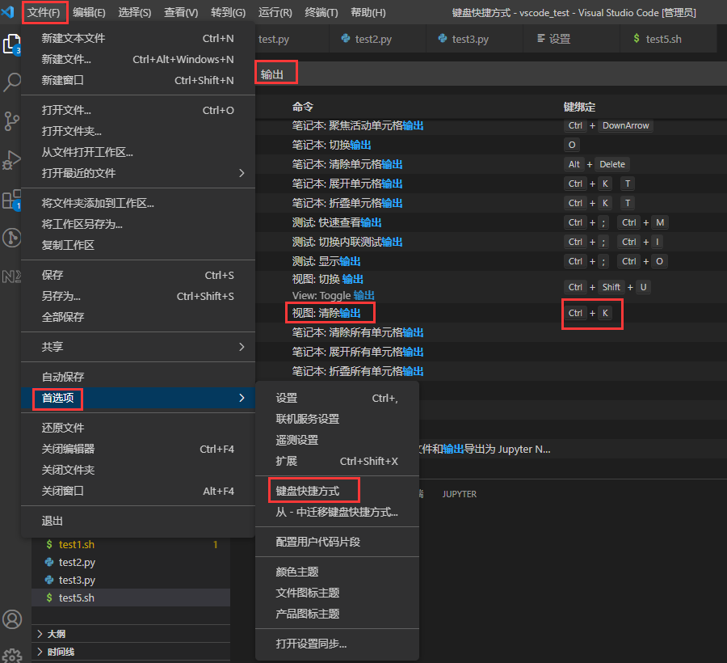This screenshot has height=663, width=727.
Task: Switch to the test.py tab
Action: 292,39
